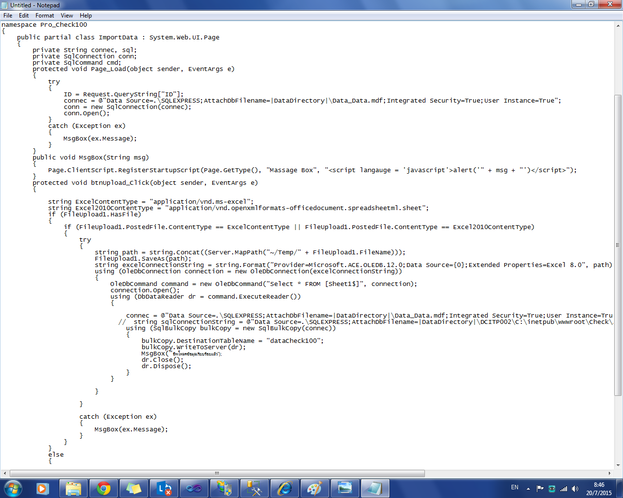Open the network signal tray icon
Screen dimensions: 623x498
(x=564, y=489)
